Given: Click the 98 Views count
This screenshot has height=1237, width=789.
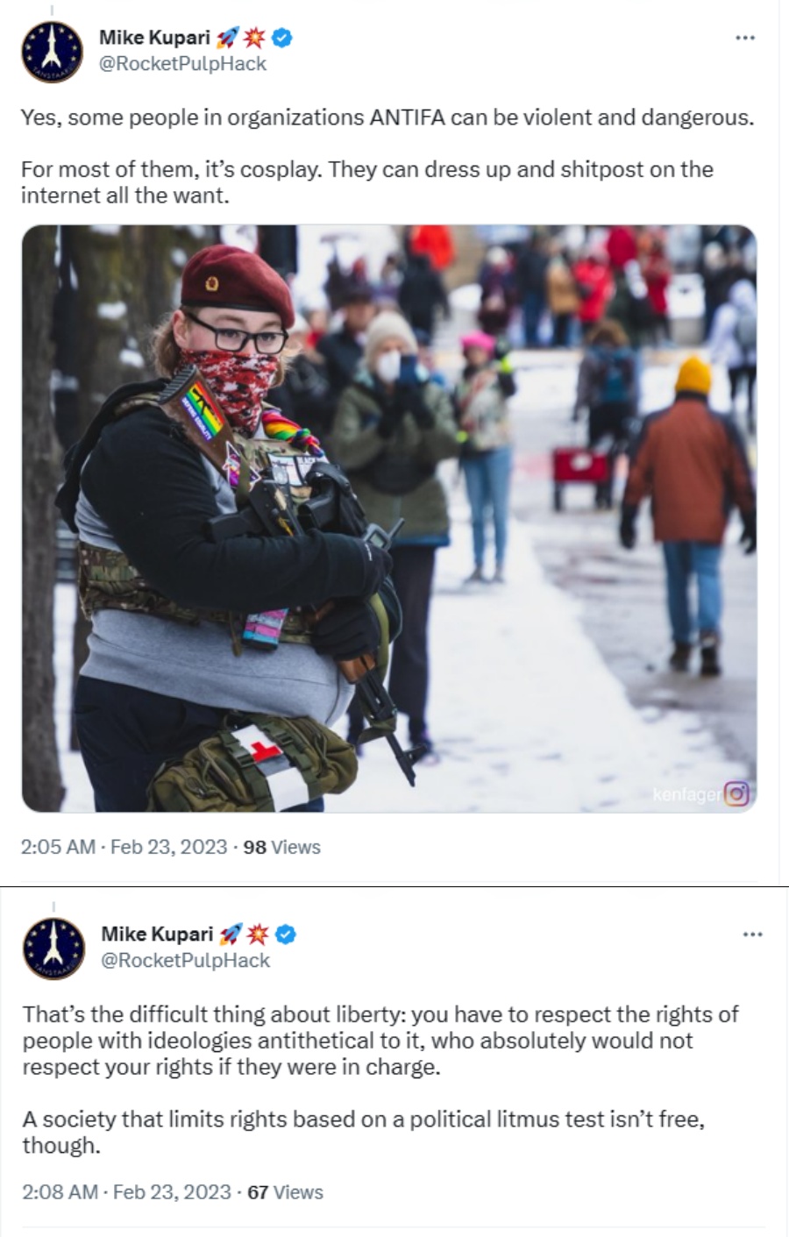Looking at the screenshot, I should 281,847.
